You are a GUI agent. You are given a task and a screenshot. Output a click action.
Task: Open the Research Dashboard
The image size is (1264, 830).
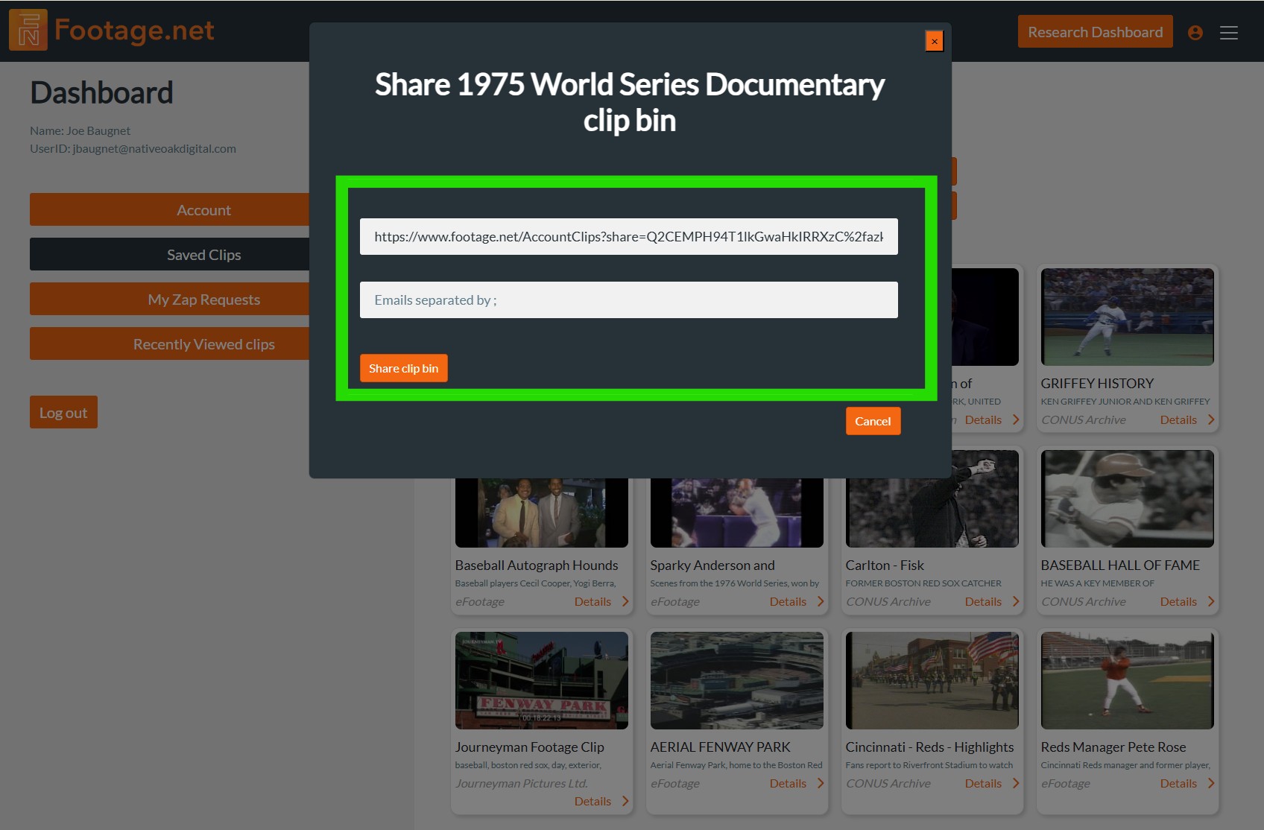(1095, 32)
